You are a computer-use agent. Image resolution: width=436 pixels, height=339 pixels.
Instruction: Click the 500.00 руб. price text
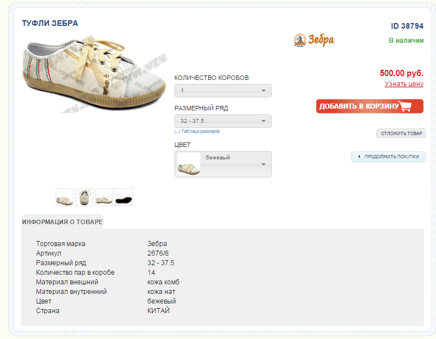tap(401, 73)
